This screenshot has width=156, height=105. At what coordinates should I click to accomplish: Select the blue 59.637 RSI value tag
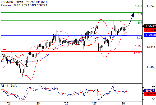pyautogui.click(x=149, y=91)
